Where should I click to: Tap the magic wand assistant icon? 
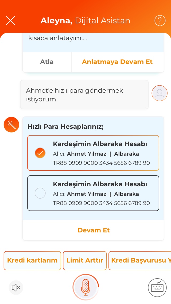11,125
